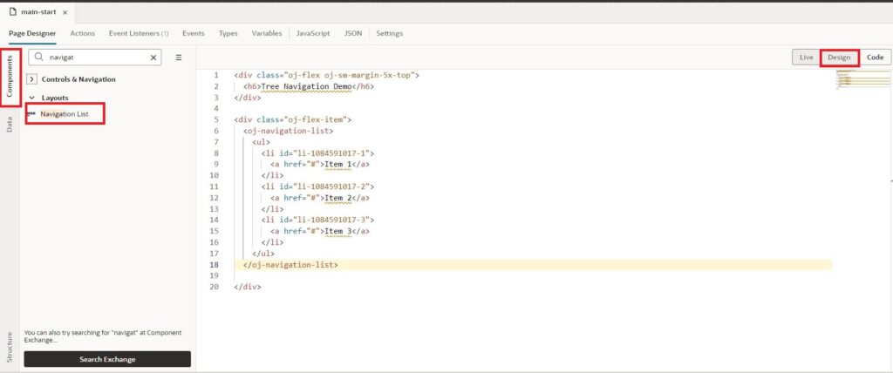Viewport: 893px width, 373px height.
Task: Click the main-start file icon
Action: pyautogui.click(x=11, y=12)
